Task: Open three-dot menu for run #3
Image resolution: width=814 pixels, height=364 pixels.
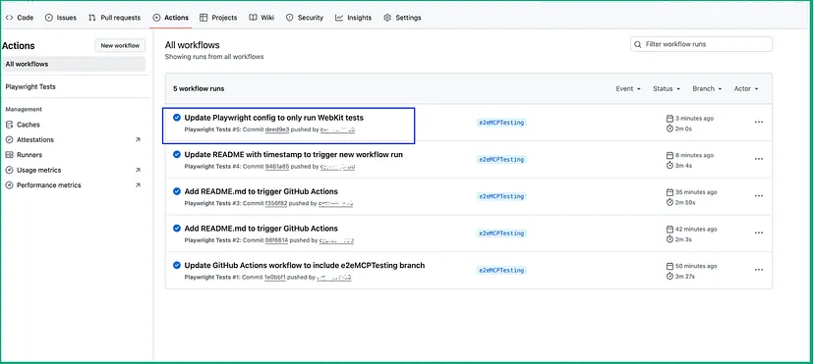Action: tap(758, 196)
